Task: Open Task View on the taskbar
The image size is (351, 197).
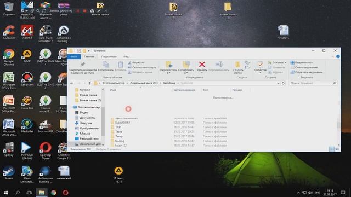Action: click(29, 193)
